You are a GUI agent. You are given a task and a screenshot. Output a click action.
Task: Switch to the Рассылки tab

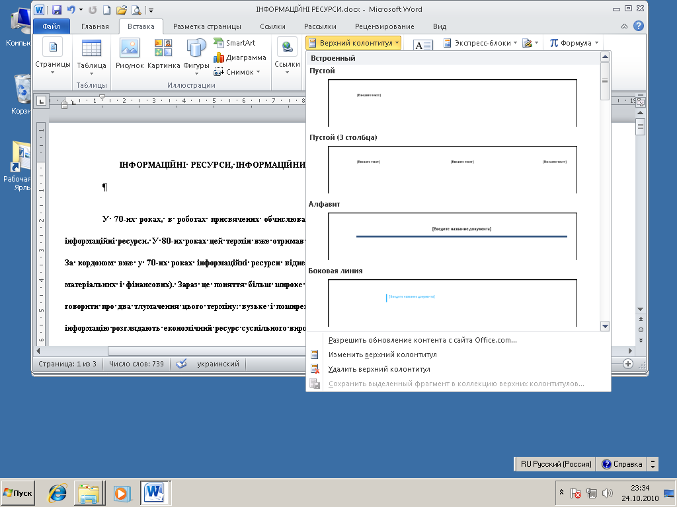click(320, 26)
